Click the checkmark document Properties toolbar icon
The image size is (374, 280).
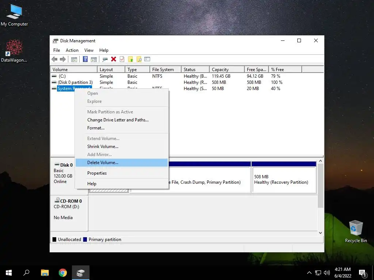(x=122, y=59)
